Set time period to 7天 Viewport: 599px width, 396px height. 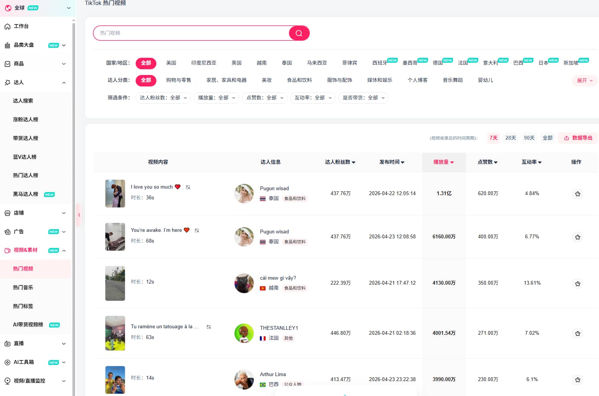coord(494,138)
